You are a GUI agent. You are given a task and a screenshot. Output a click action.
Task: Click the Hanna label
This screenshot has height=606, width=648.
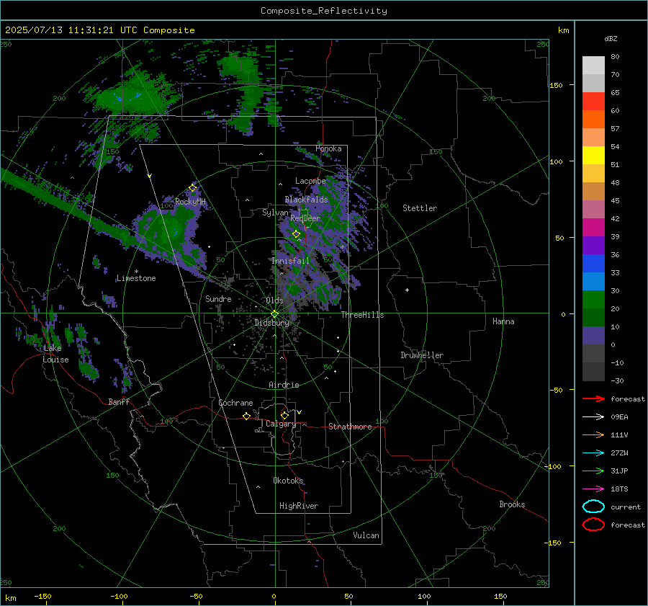tap(503, 321)
